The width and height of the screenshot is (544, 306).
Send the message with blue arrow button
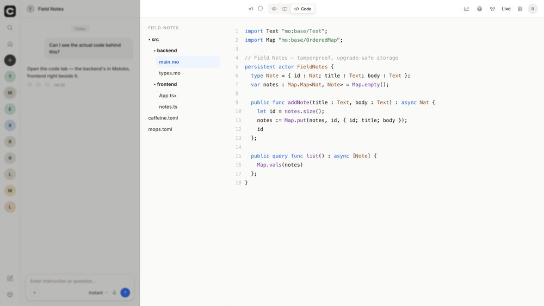[x=125, y=293]
